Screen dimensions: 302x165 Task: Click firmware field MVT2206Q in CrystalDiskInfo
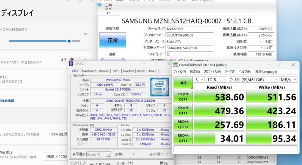(190, 29)
